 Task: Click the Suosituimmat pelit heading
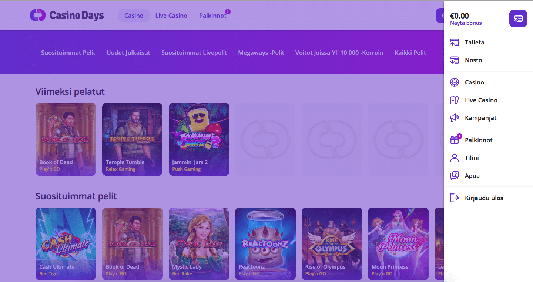click(x=76, y=196)
